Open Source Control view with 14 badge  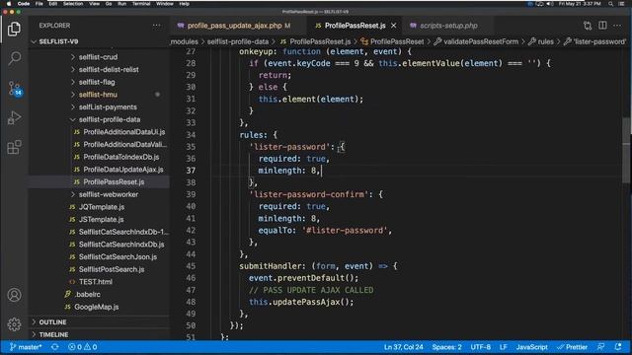[15, 88]
